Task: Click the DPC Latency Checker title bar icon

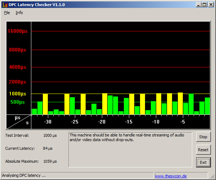Action: coord(5,4)
